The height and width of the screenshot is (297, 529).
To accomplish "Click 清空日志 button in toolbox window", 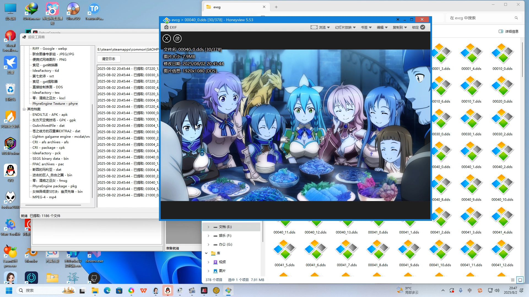I will click(109, 59).
